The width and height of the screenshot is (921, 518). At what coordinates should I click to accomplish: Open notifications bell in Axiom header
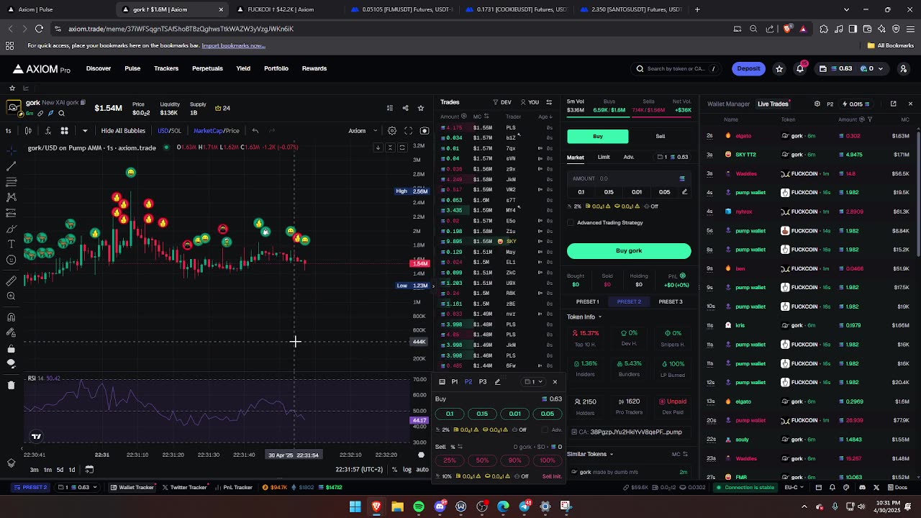point(799,68)
